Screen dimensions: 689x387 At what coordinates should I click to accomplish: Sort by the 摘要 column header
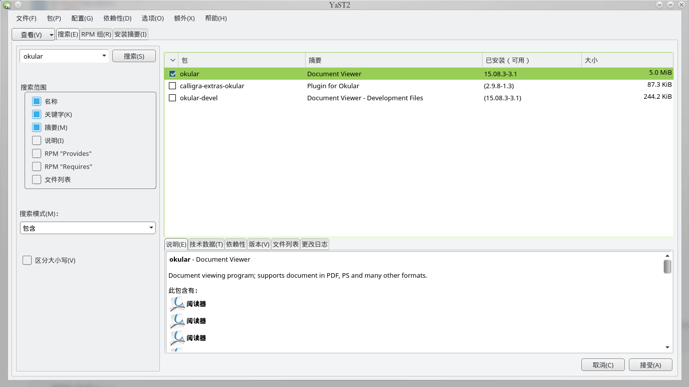(x=394, y=60)
